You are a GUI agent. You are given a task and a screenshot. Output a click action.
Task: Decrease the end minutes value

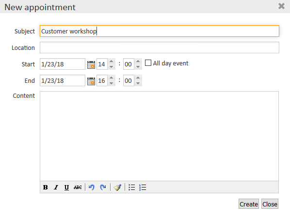[138, 83]
